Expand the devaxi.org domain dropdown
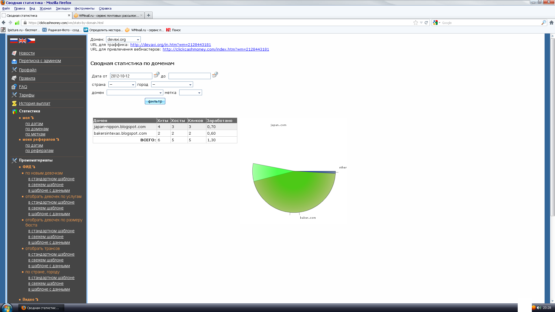The height and width of the screenshot is (312, 555). [x=123, y=40]
